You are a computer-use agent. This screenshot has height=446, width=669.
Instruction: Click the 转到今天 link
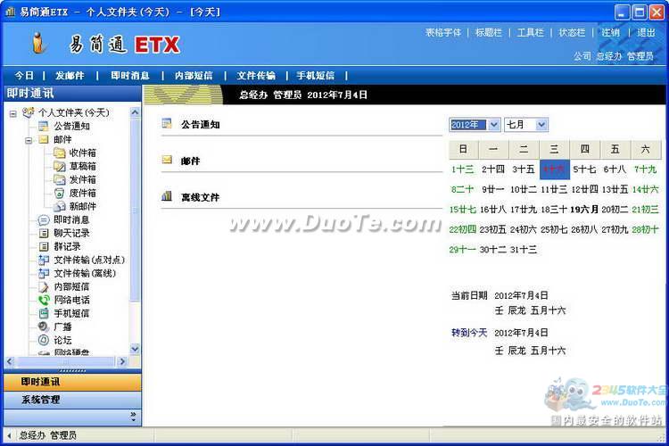[469, 333]
